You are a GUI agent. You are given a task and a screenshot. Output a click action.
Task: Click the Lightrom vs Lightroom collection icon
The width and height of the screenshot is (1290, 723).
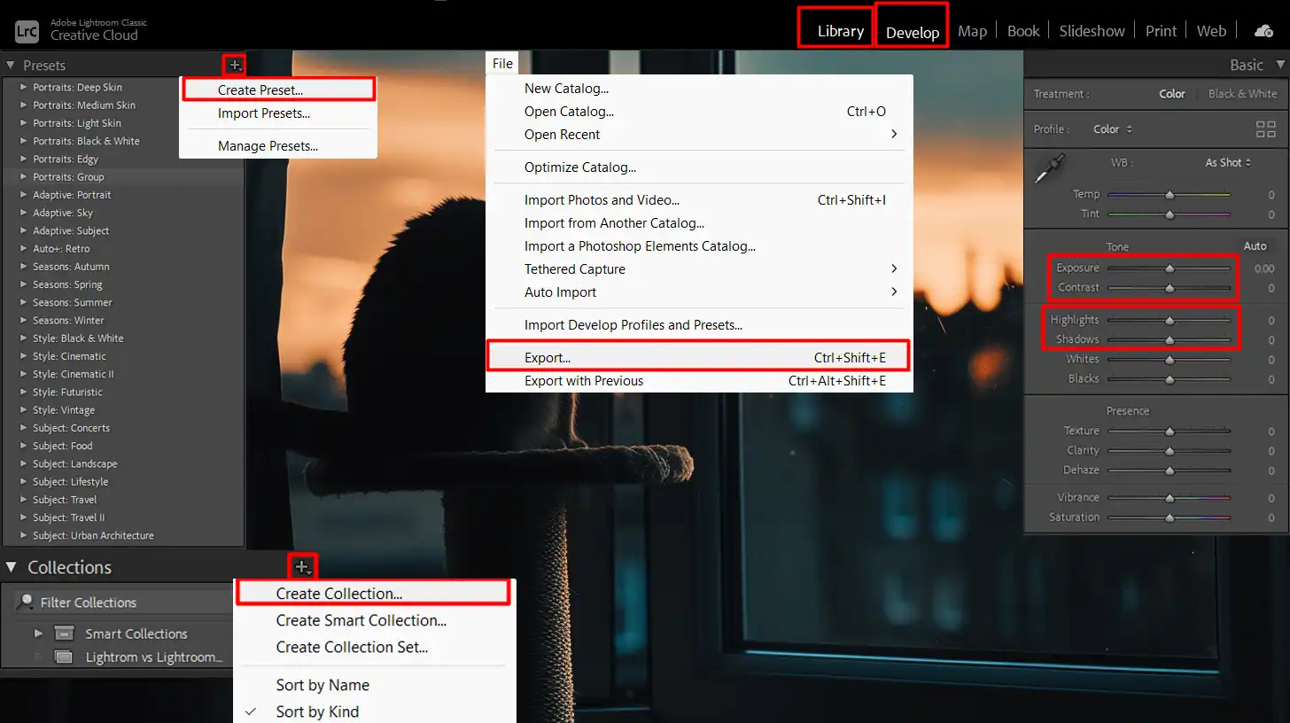tap(64, 657)
